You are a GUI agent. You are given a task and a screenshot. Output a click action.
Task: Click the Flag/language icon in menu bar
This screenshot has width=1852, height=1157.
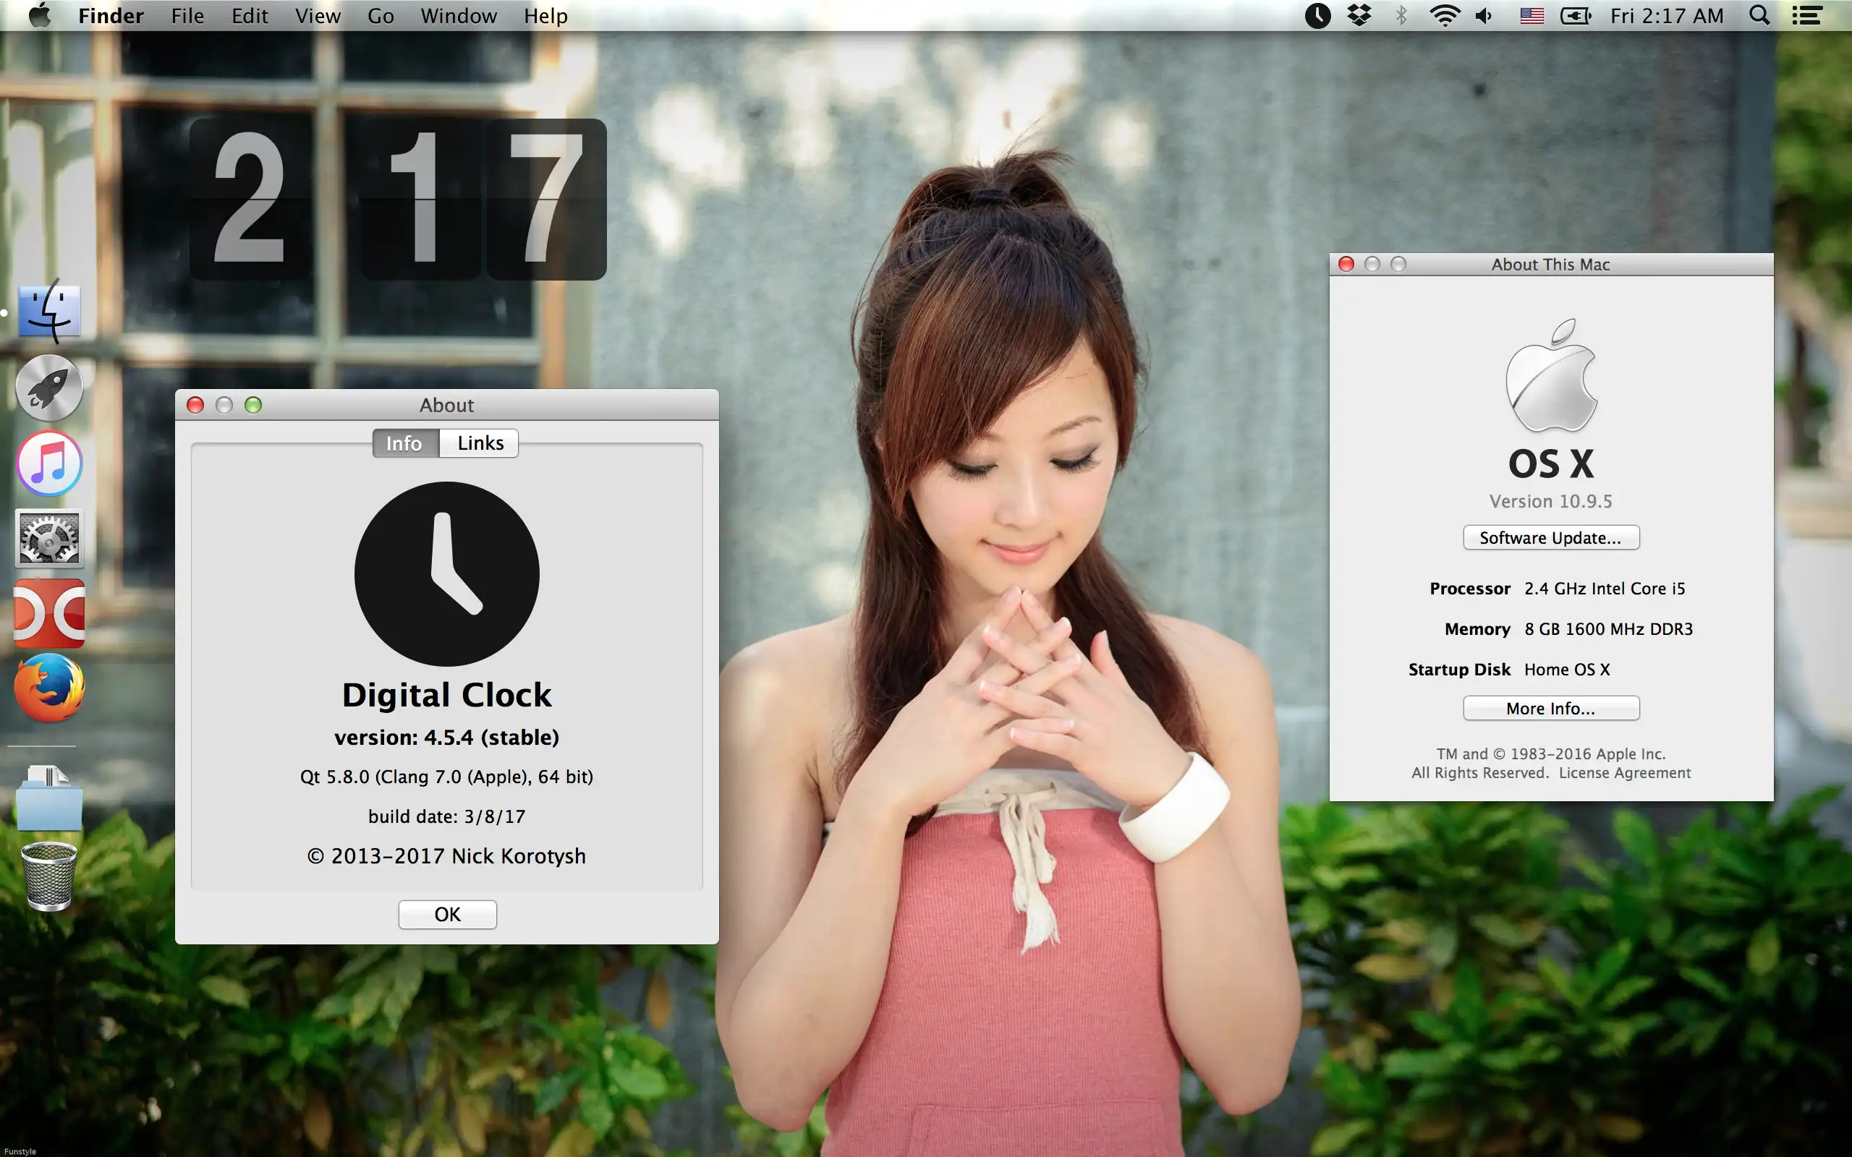(1529, 14)
